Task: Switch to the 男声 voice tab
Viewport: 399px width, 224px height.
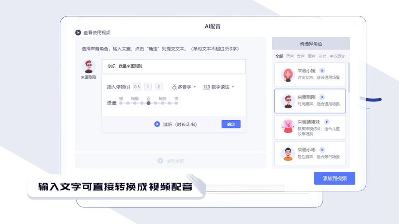Action: coord(290,56)
